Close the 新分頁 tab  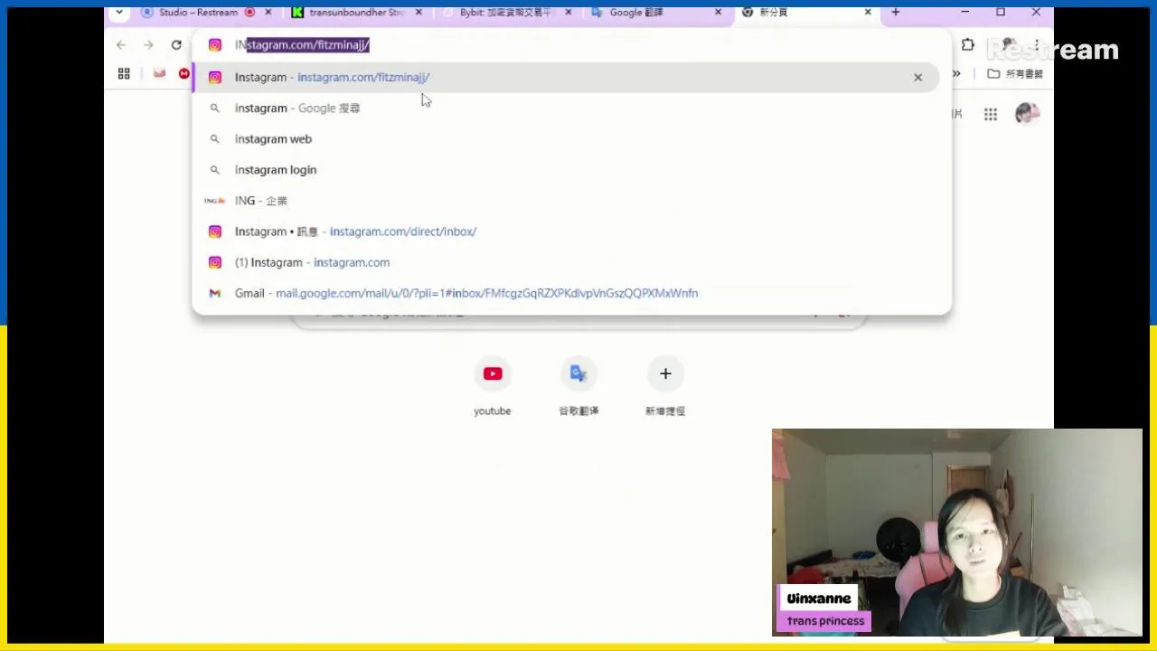pos(868,13)
